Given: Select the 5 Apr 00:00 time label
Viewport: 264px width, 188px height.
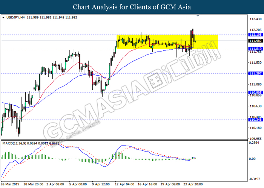Looking at the screenshot, I should pyautogui.click(x=78, y=184).
